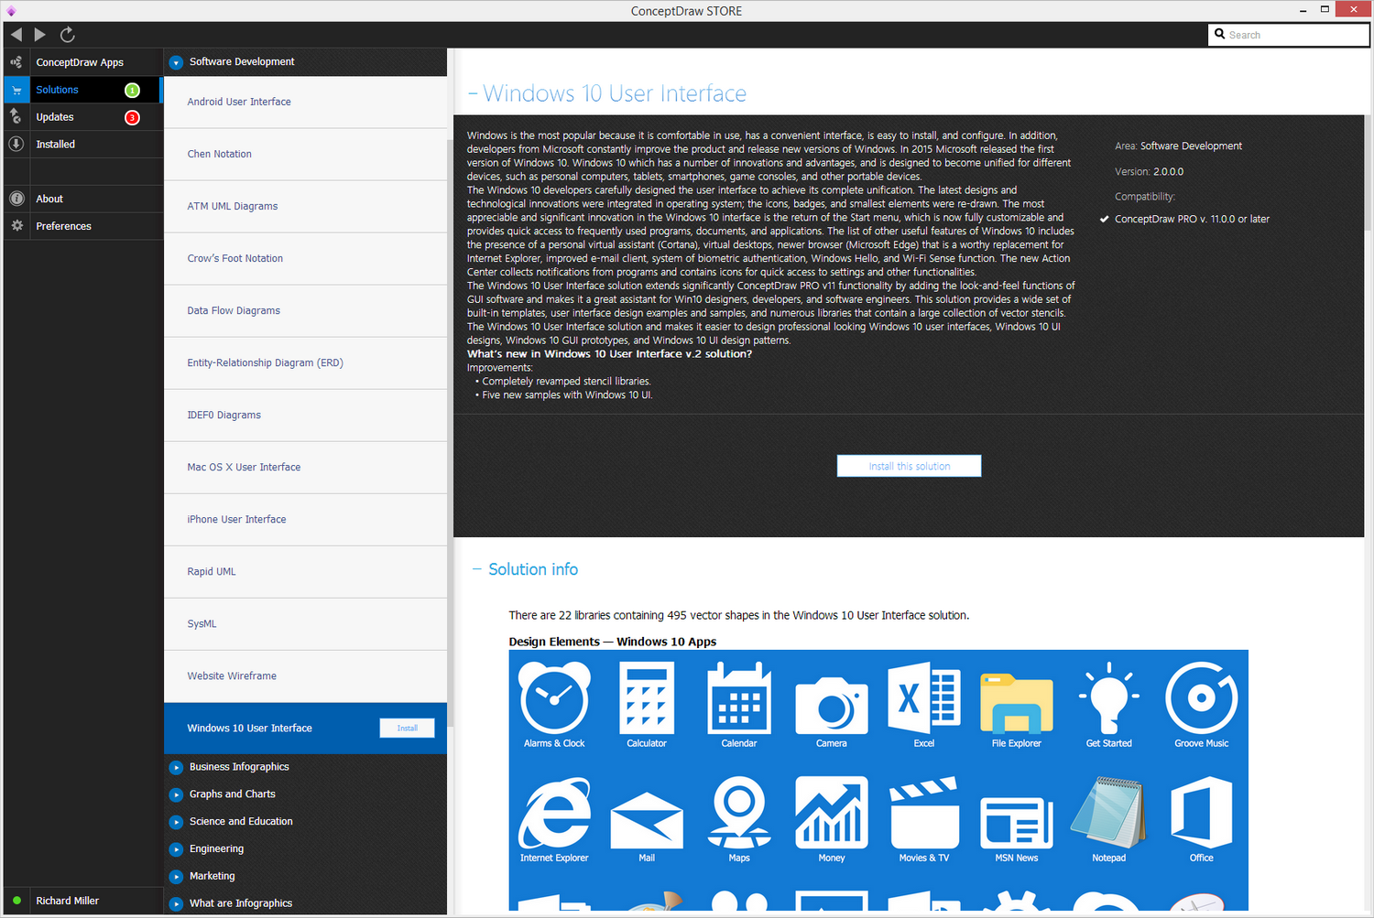
Task: Expand the Engineering category
Action: point(177,849)
